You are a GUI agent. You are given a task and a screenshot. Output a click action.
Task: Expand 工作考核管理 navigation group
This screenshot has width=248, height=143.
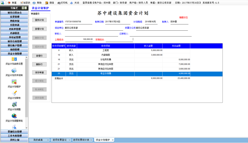(x=14, y=136)
